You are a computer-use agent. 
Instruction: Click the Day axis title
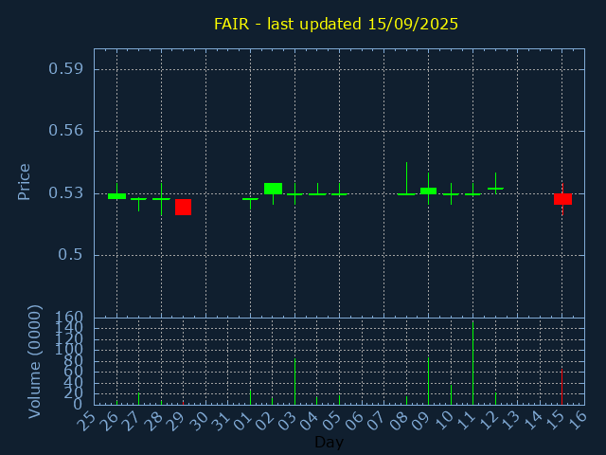(329, 442)
